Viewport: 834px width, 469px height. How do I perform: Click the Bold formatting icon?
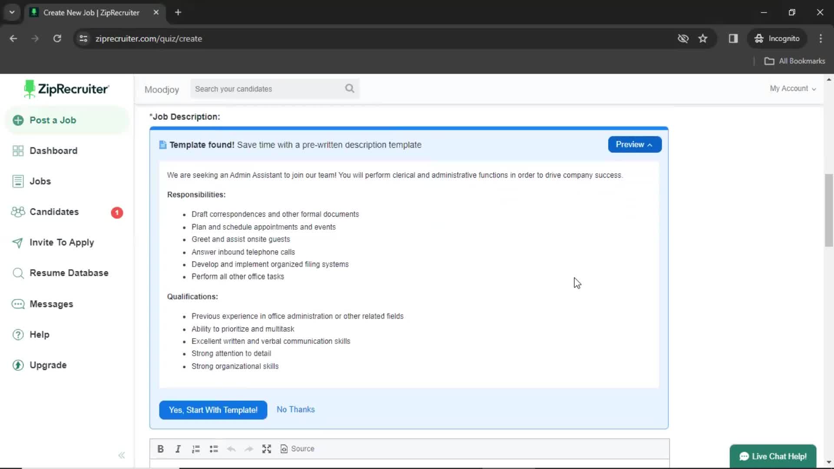tap(160, 449)
